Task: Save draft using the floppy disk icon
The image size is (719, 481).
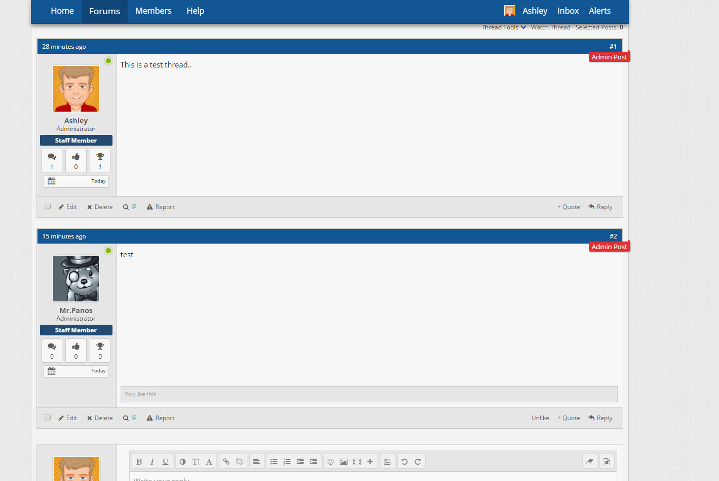Action: click(x=387, y=462)
